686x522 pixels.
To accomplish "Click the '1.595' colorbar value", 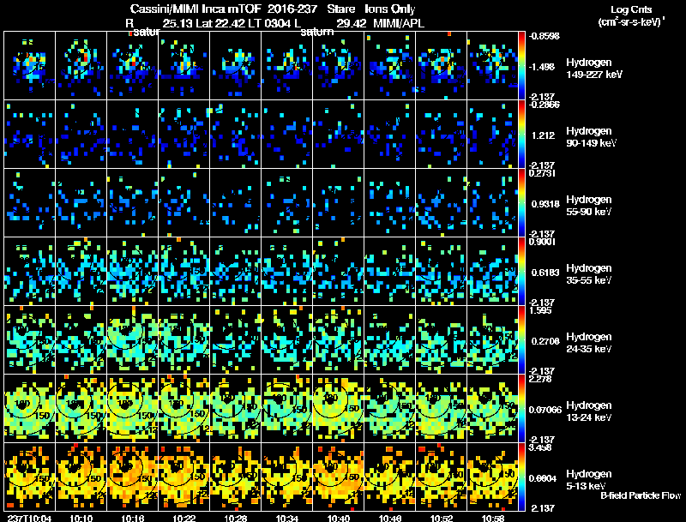I will [x=540, y=310].
